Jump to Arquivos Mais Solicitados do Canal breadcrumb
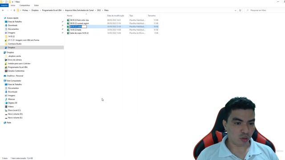The width and height of the screenshot is (285, 160). click(79, 10)
